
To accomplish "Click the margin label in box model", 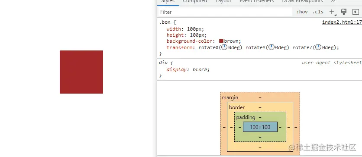I will pyautogui.click(x=230, y=97).
